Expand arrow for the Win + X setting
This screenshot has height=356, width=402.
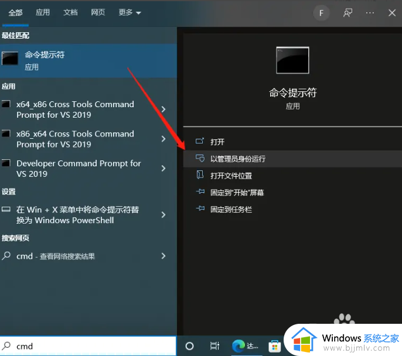pyautogui.click(x=163, y=215)
